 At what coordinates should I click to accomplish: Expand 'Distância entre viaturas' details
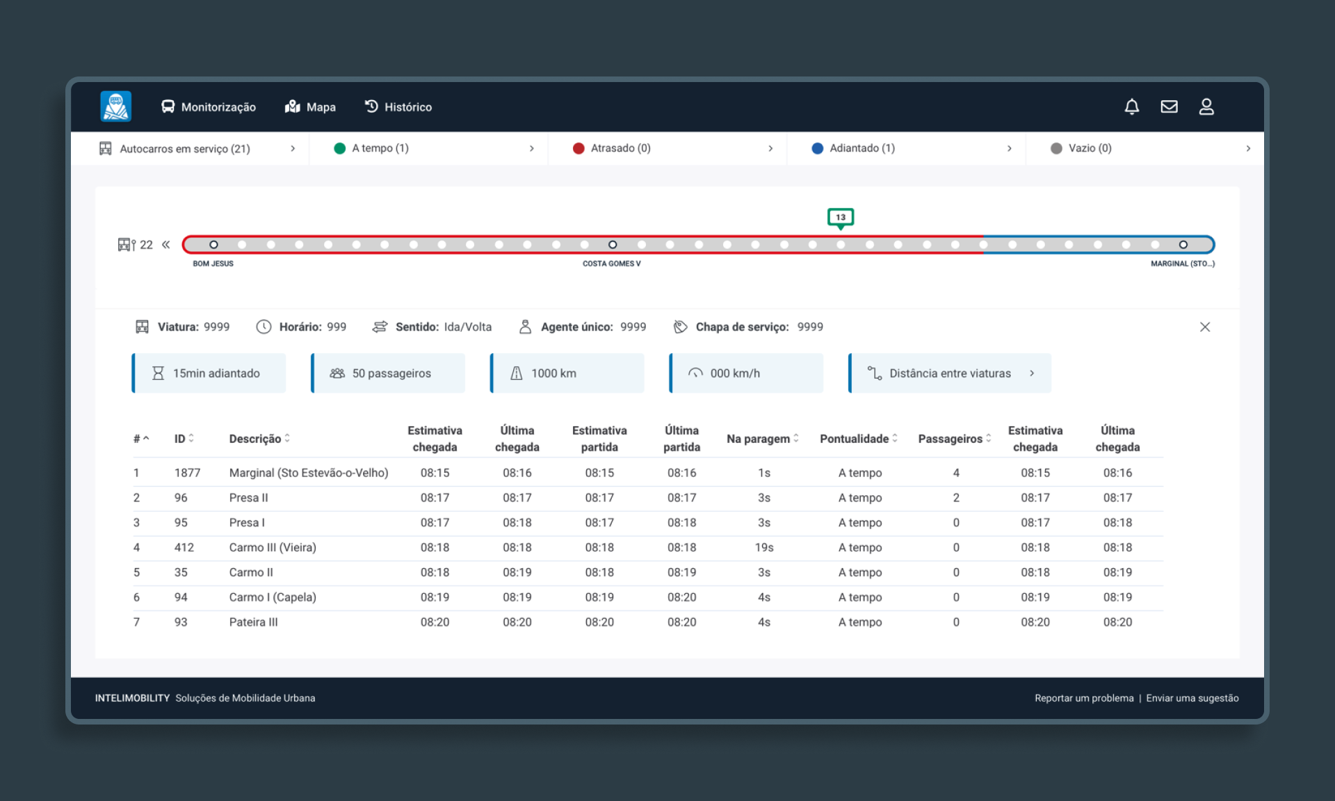pyautogui.click(x=1032, y=373)
